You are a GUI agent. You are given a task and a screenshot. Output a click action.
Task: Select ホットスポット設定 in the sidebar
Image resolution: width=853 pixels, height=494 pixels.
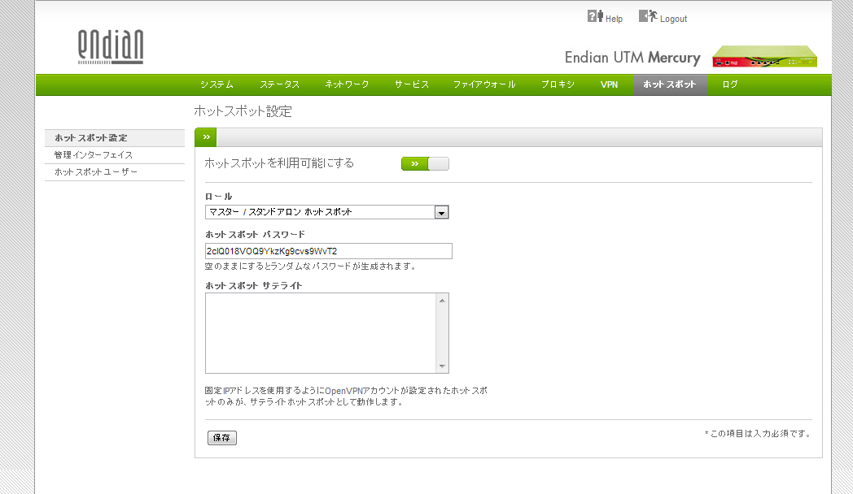(115, 138)
